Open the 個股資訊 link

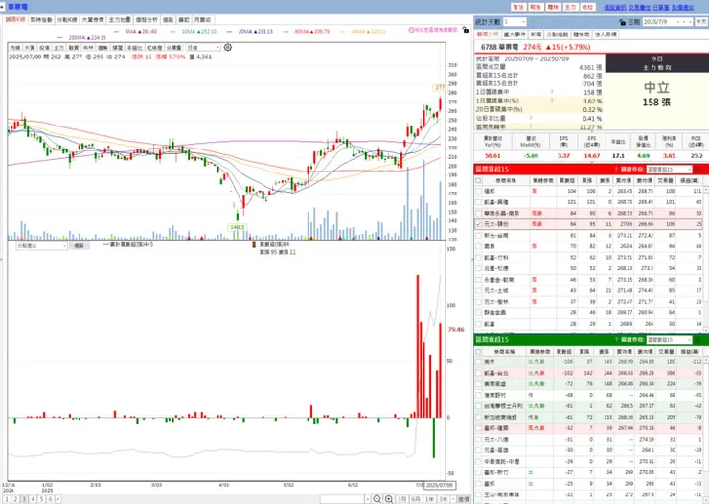(x=615, y=8)
